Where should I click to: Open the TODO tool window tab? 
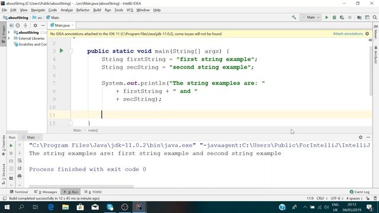pos(93,192)
